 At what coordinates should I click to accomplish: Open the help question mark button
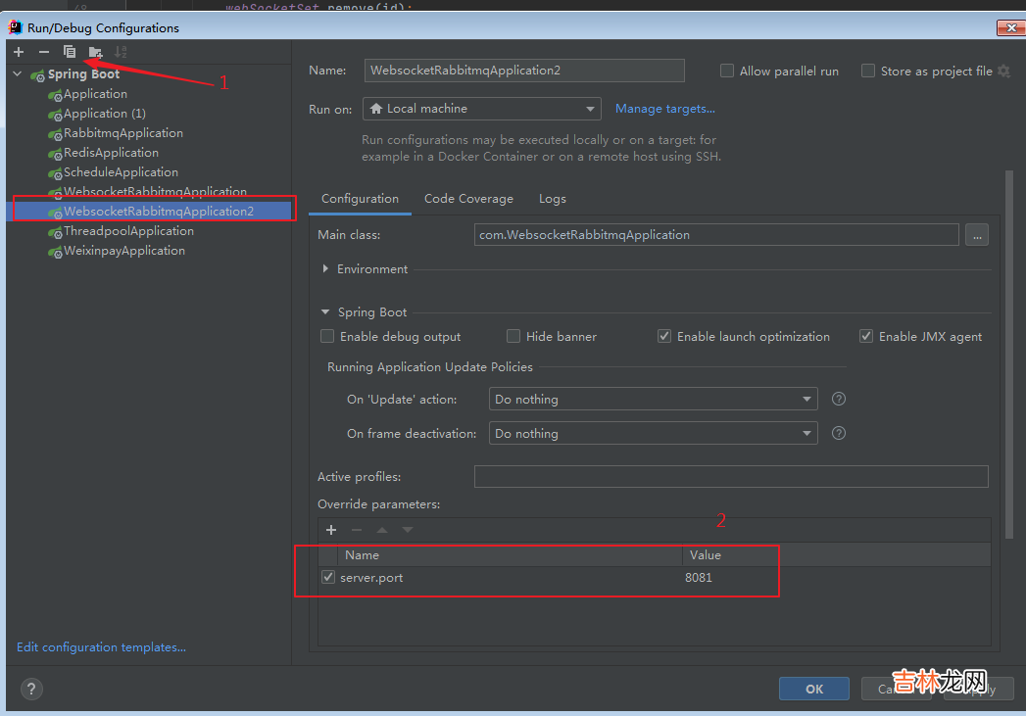coord(31,689)
